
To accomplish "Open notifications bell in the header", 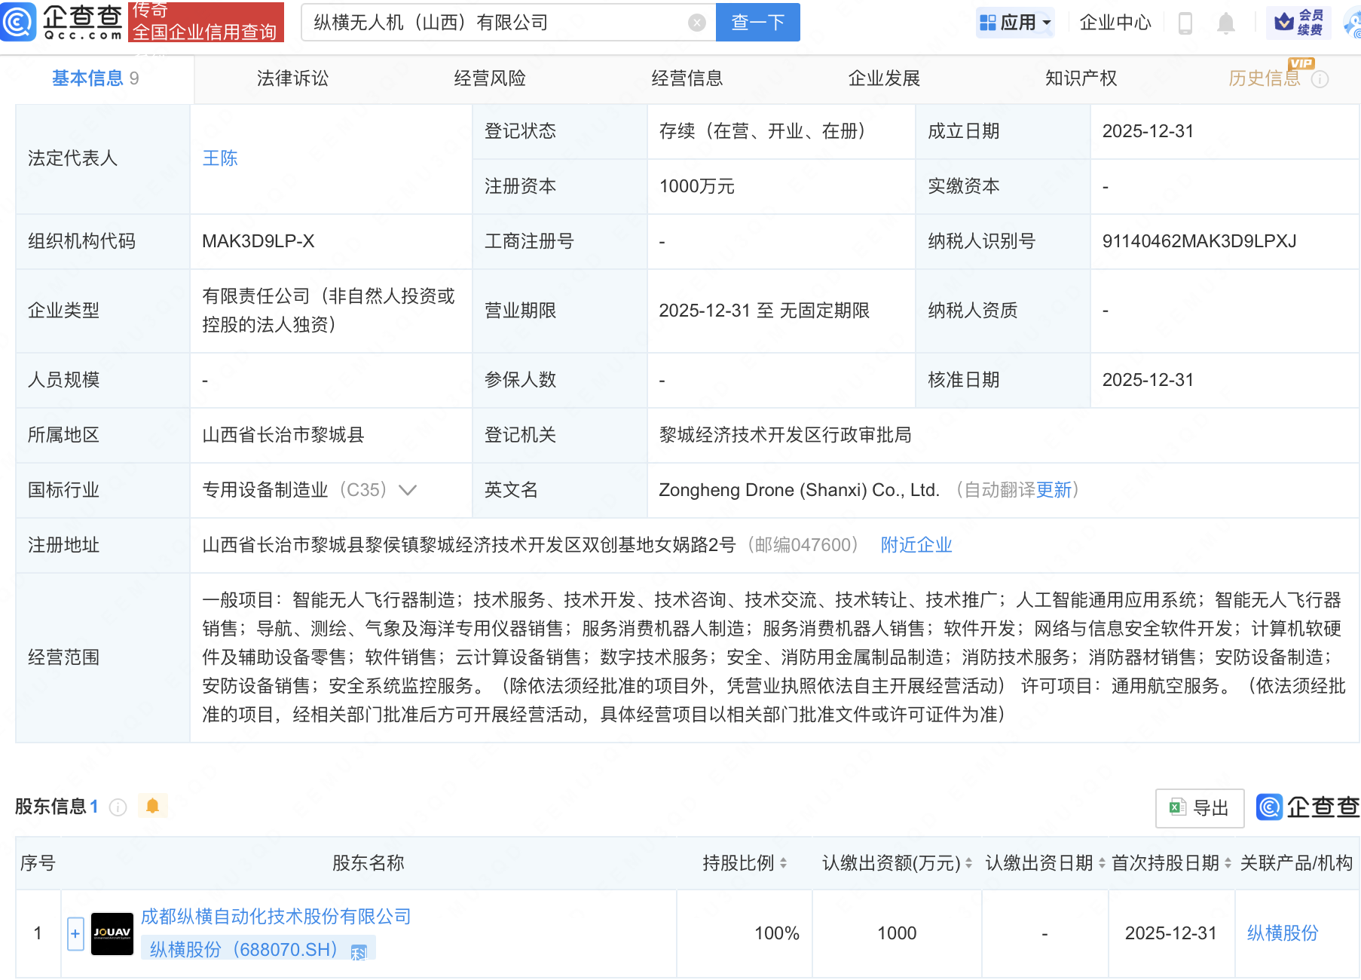I will (1225, 23).
